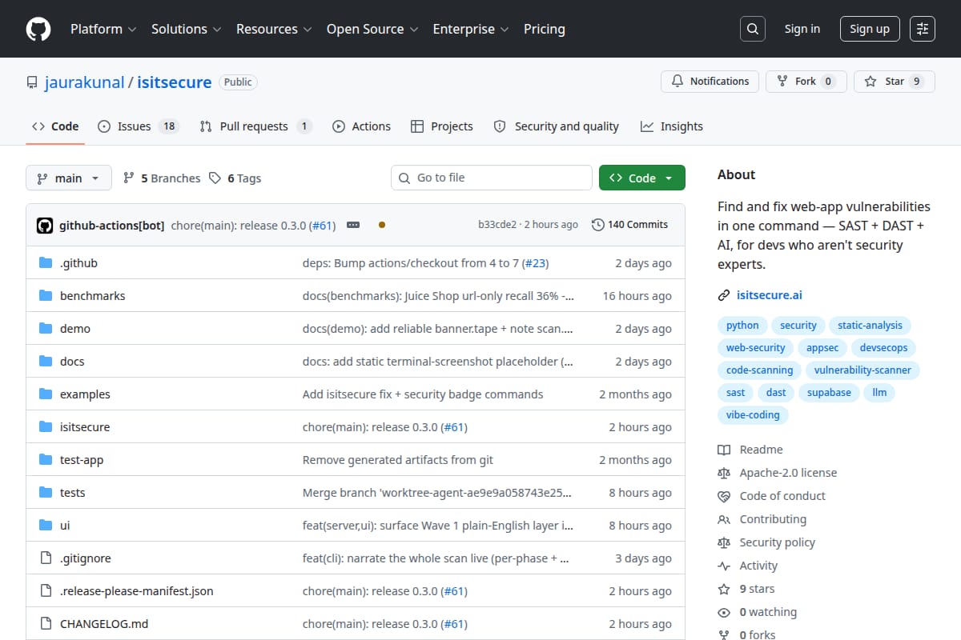Click the .gitignore file icon
This screenshot has height=640, width=961.
(46, 558)
